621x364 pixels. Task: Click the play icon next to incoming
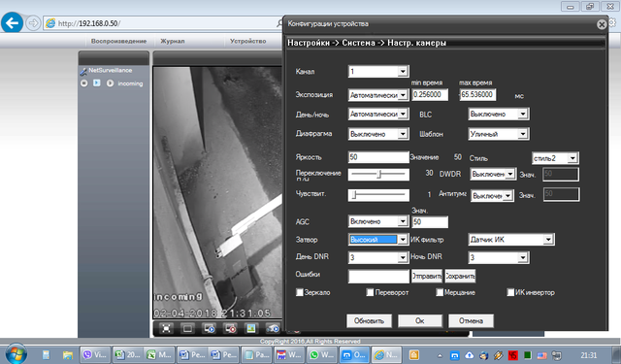point(110,83)
